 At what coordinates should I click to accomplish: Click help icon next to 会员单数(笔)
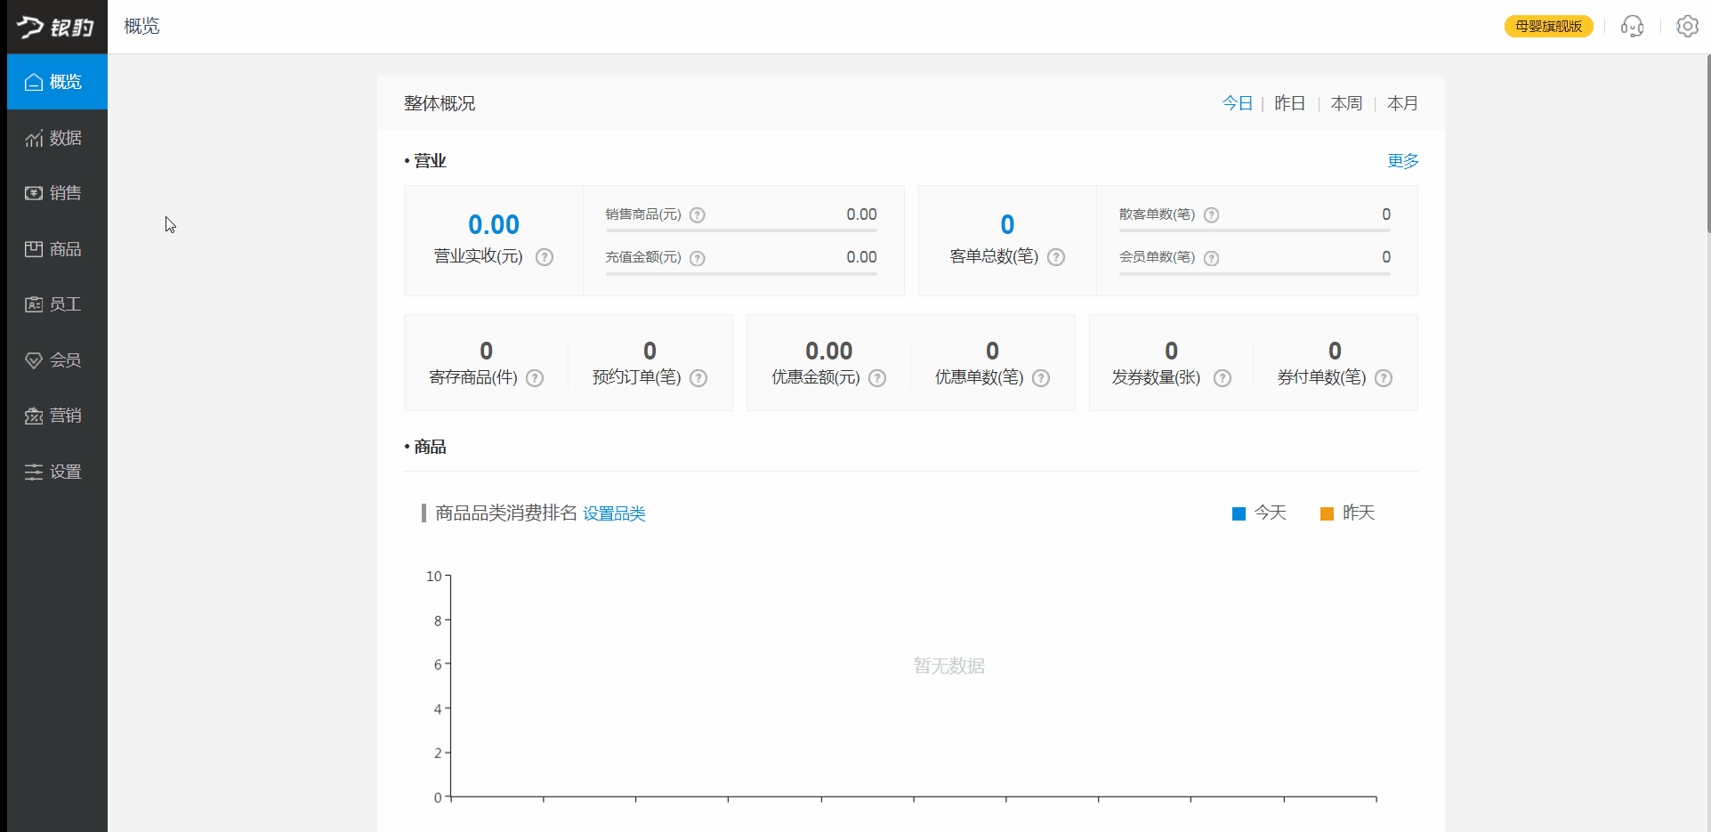pos(1211,258)
